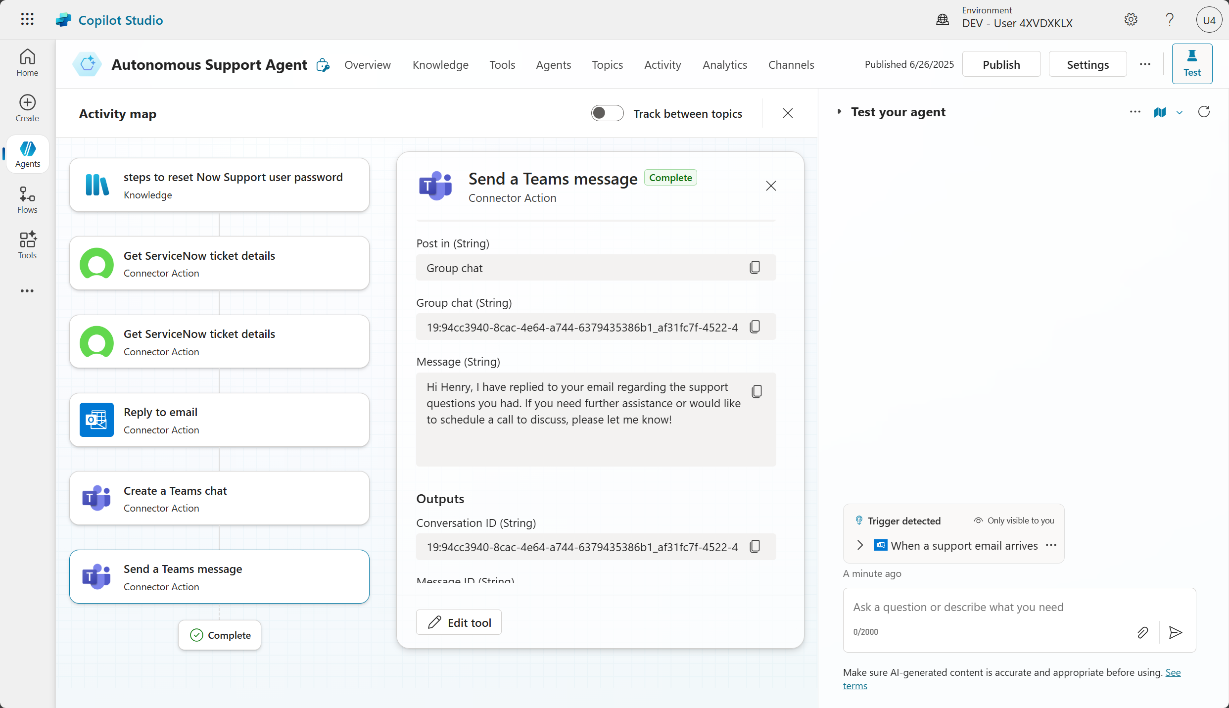The height and width of the screenshot is (708, 1229).
Task: Click the Publish button
Action: pyautogui.click(x=1001, y=64)
